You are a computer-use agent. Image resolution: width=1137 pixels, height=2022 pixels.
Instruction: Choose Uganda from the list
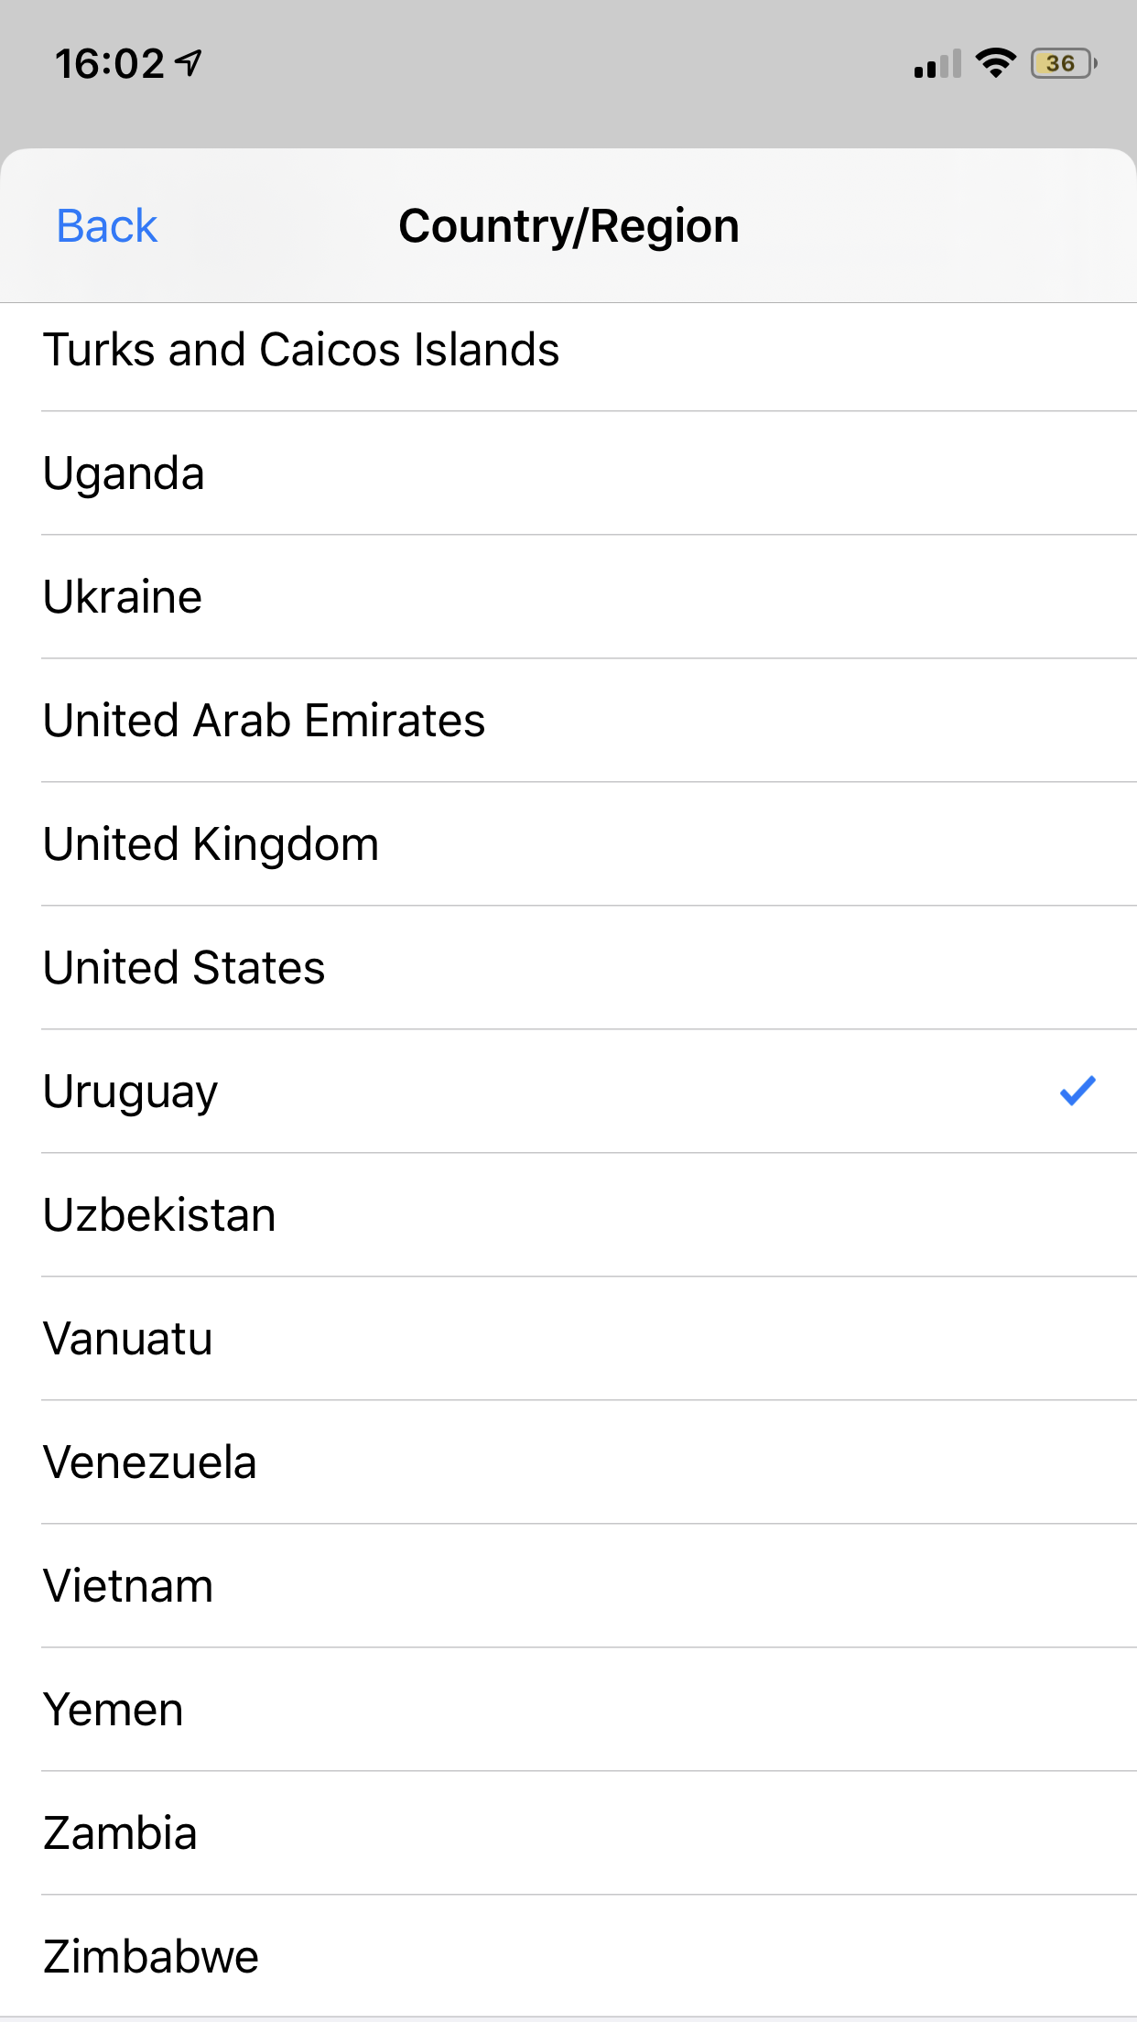pyautogui.click(x=125, y=473)
